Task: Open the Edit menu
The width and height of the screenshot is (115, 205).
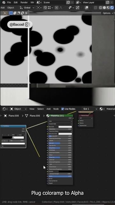Action: click(16, 2)
